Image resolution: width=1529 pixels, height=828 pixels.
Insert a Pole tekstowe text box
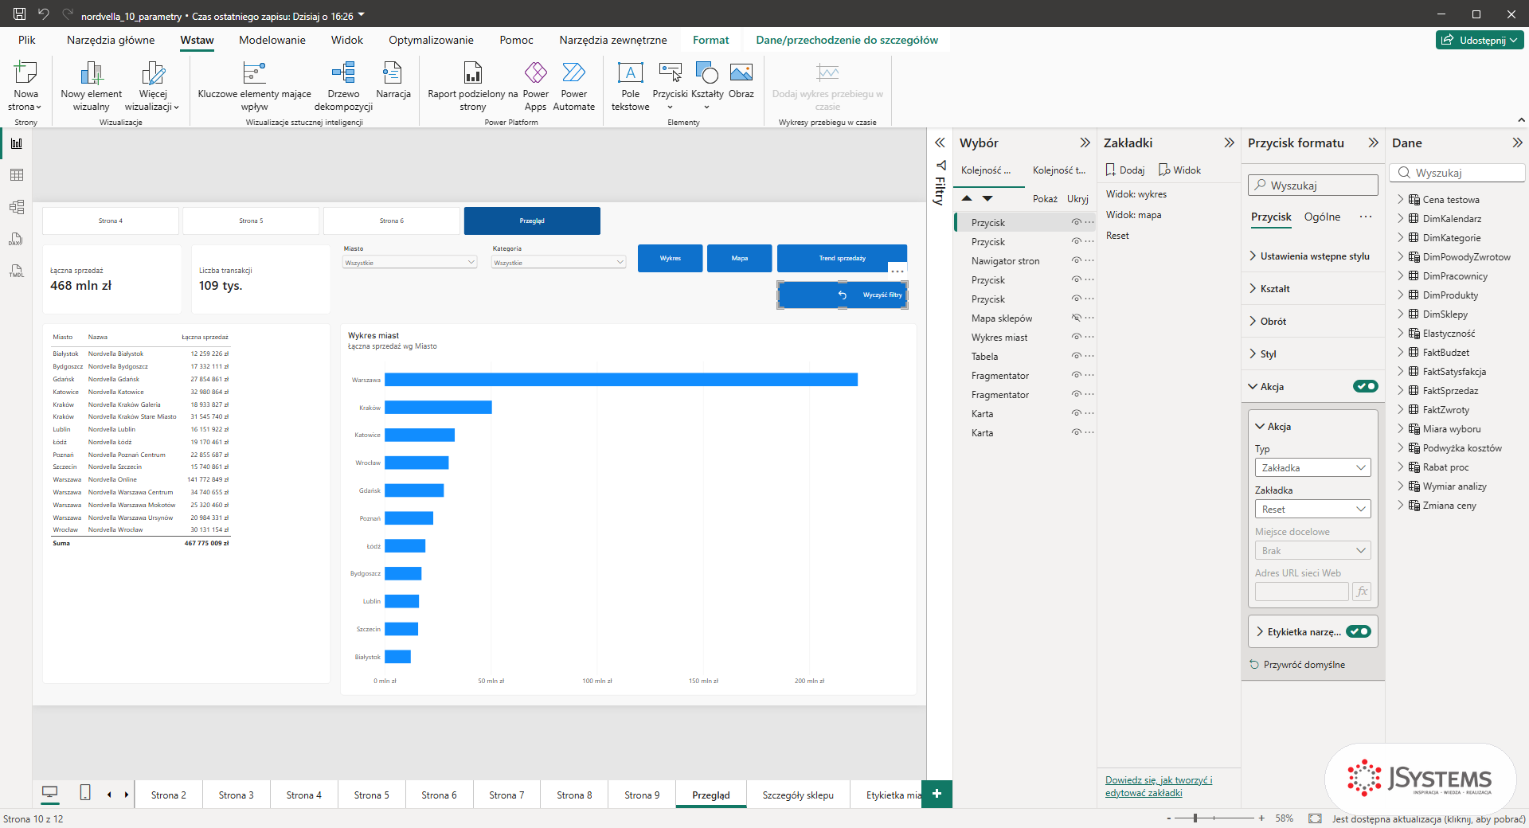[x=631, y=86]
